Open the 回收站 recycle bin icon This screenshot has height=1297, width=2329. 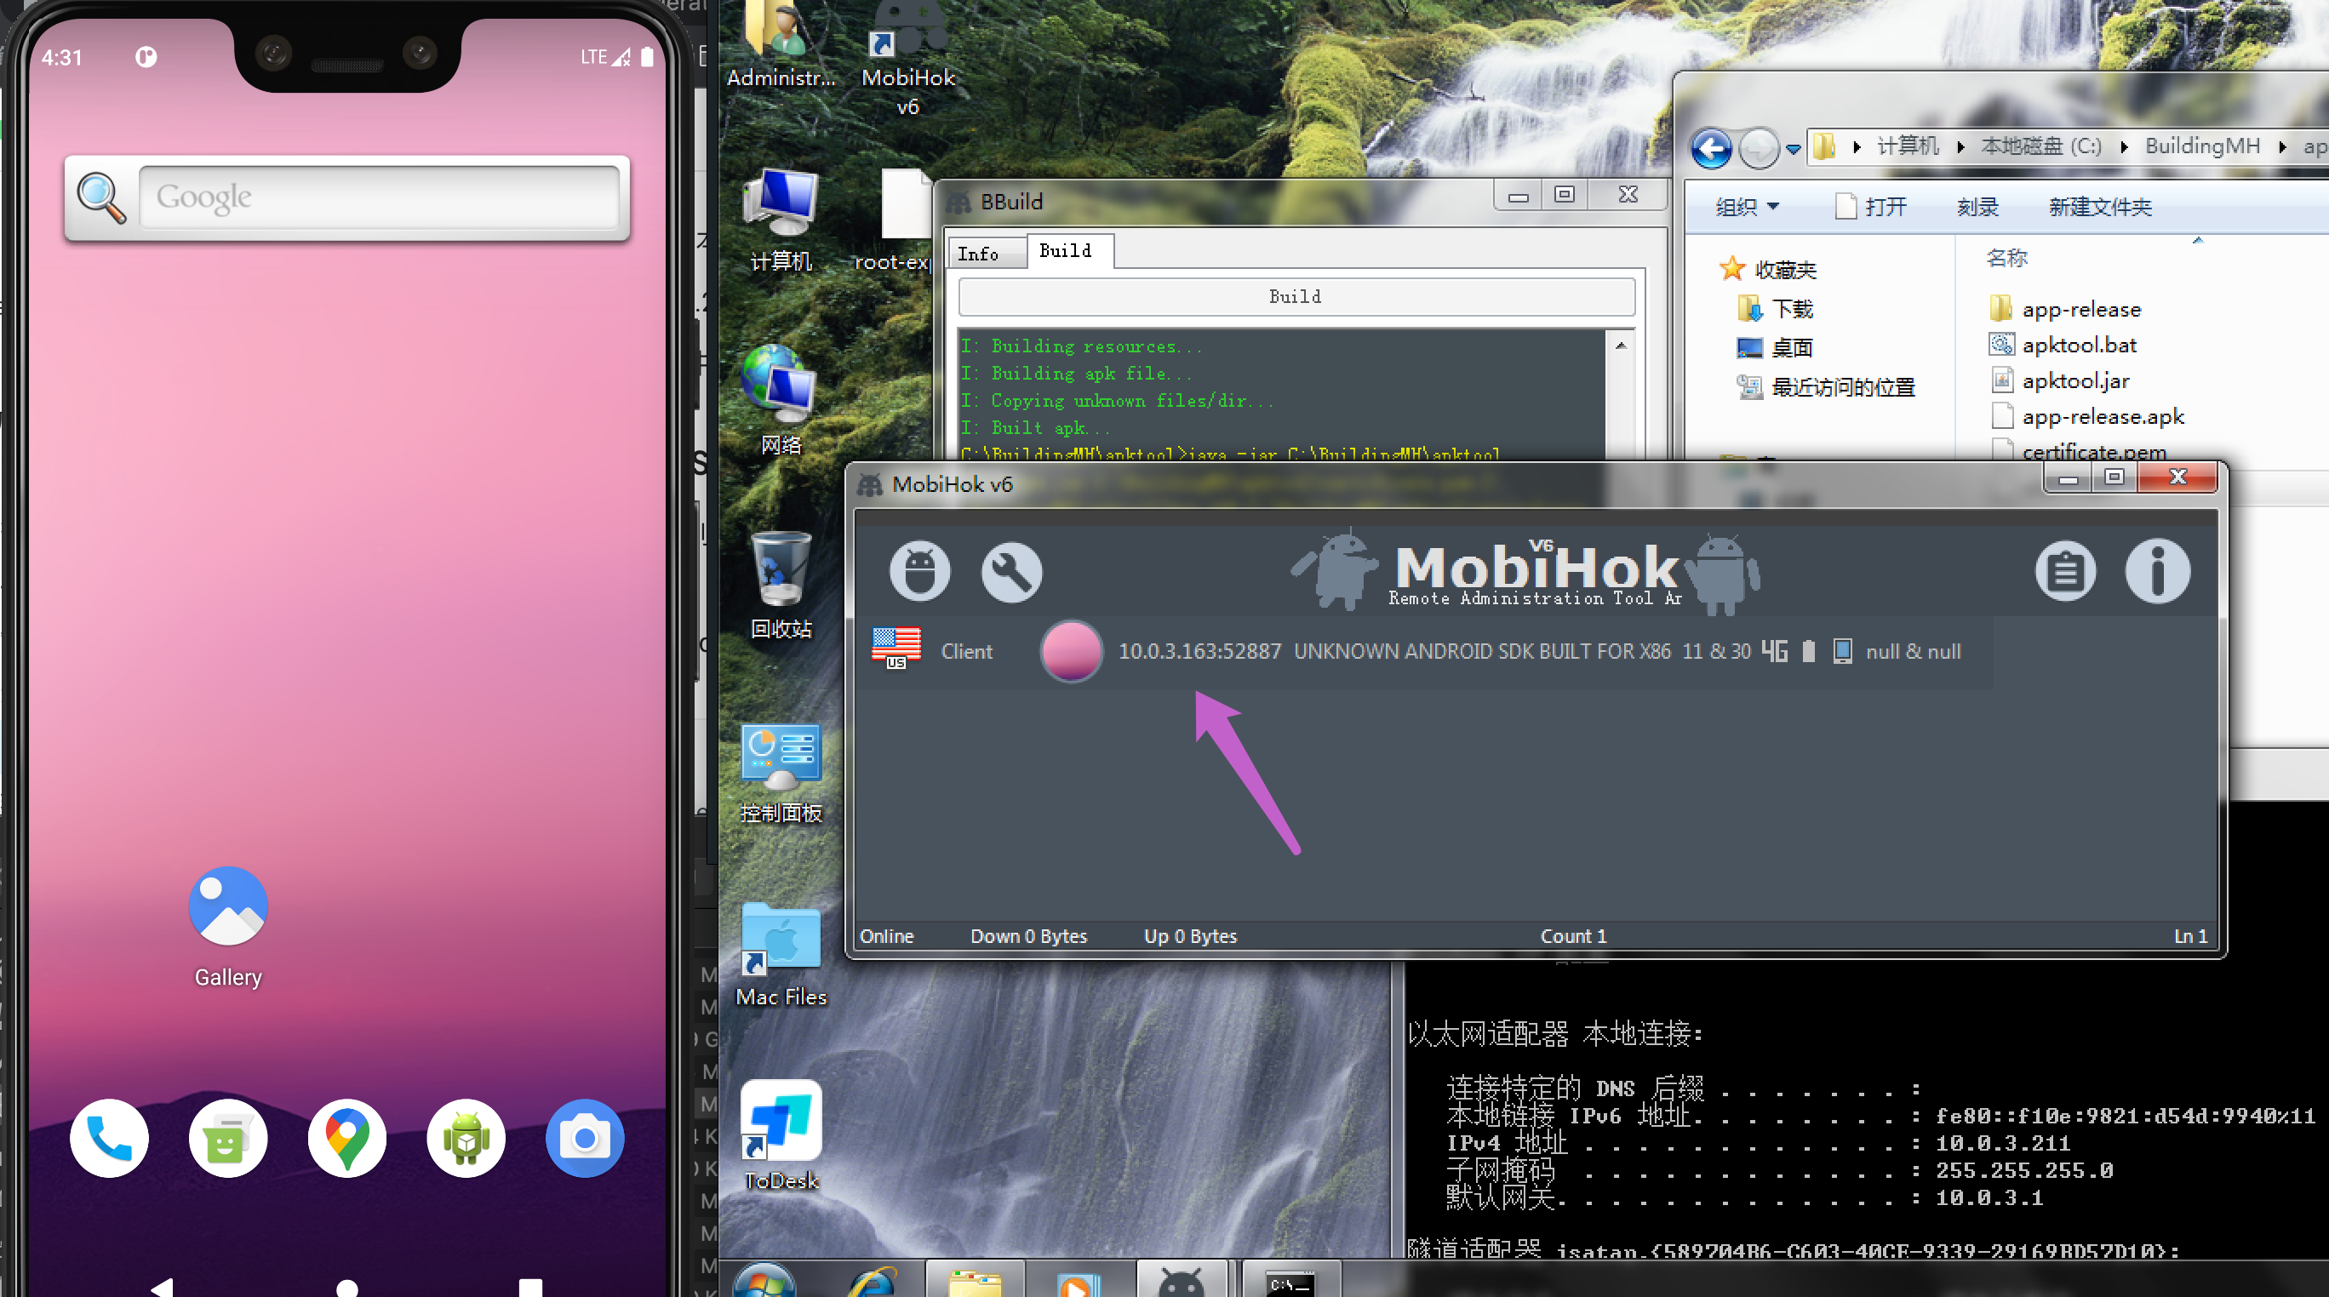pos(781,586)
